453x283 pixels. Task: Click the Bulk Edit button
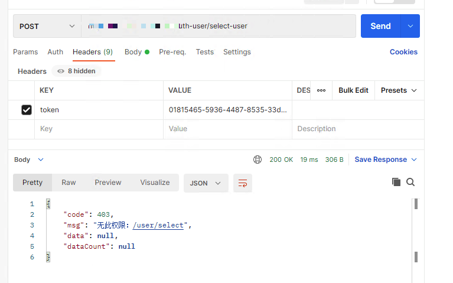[x=353, y=90]
